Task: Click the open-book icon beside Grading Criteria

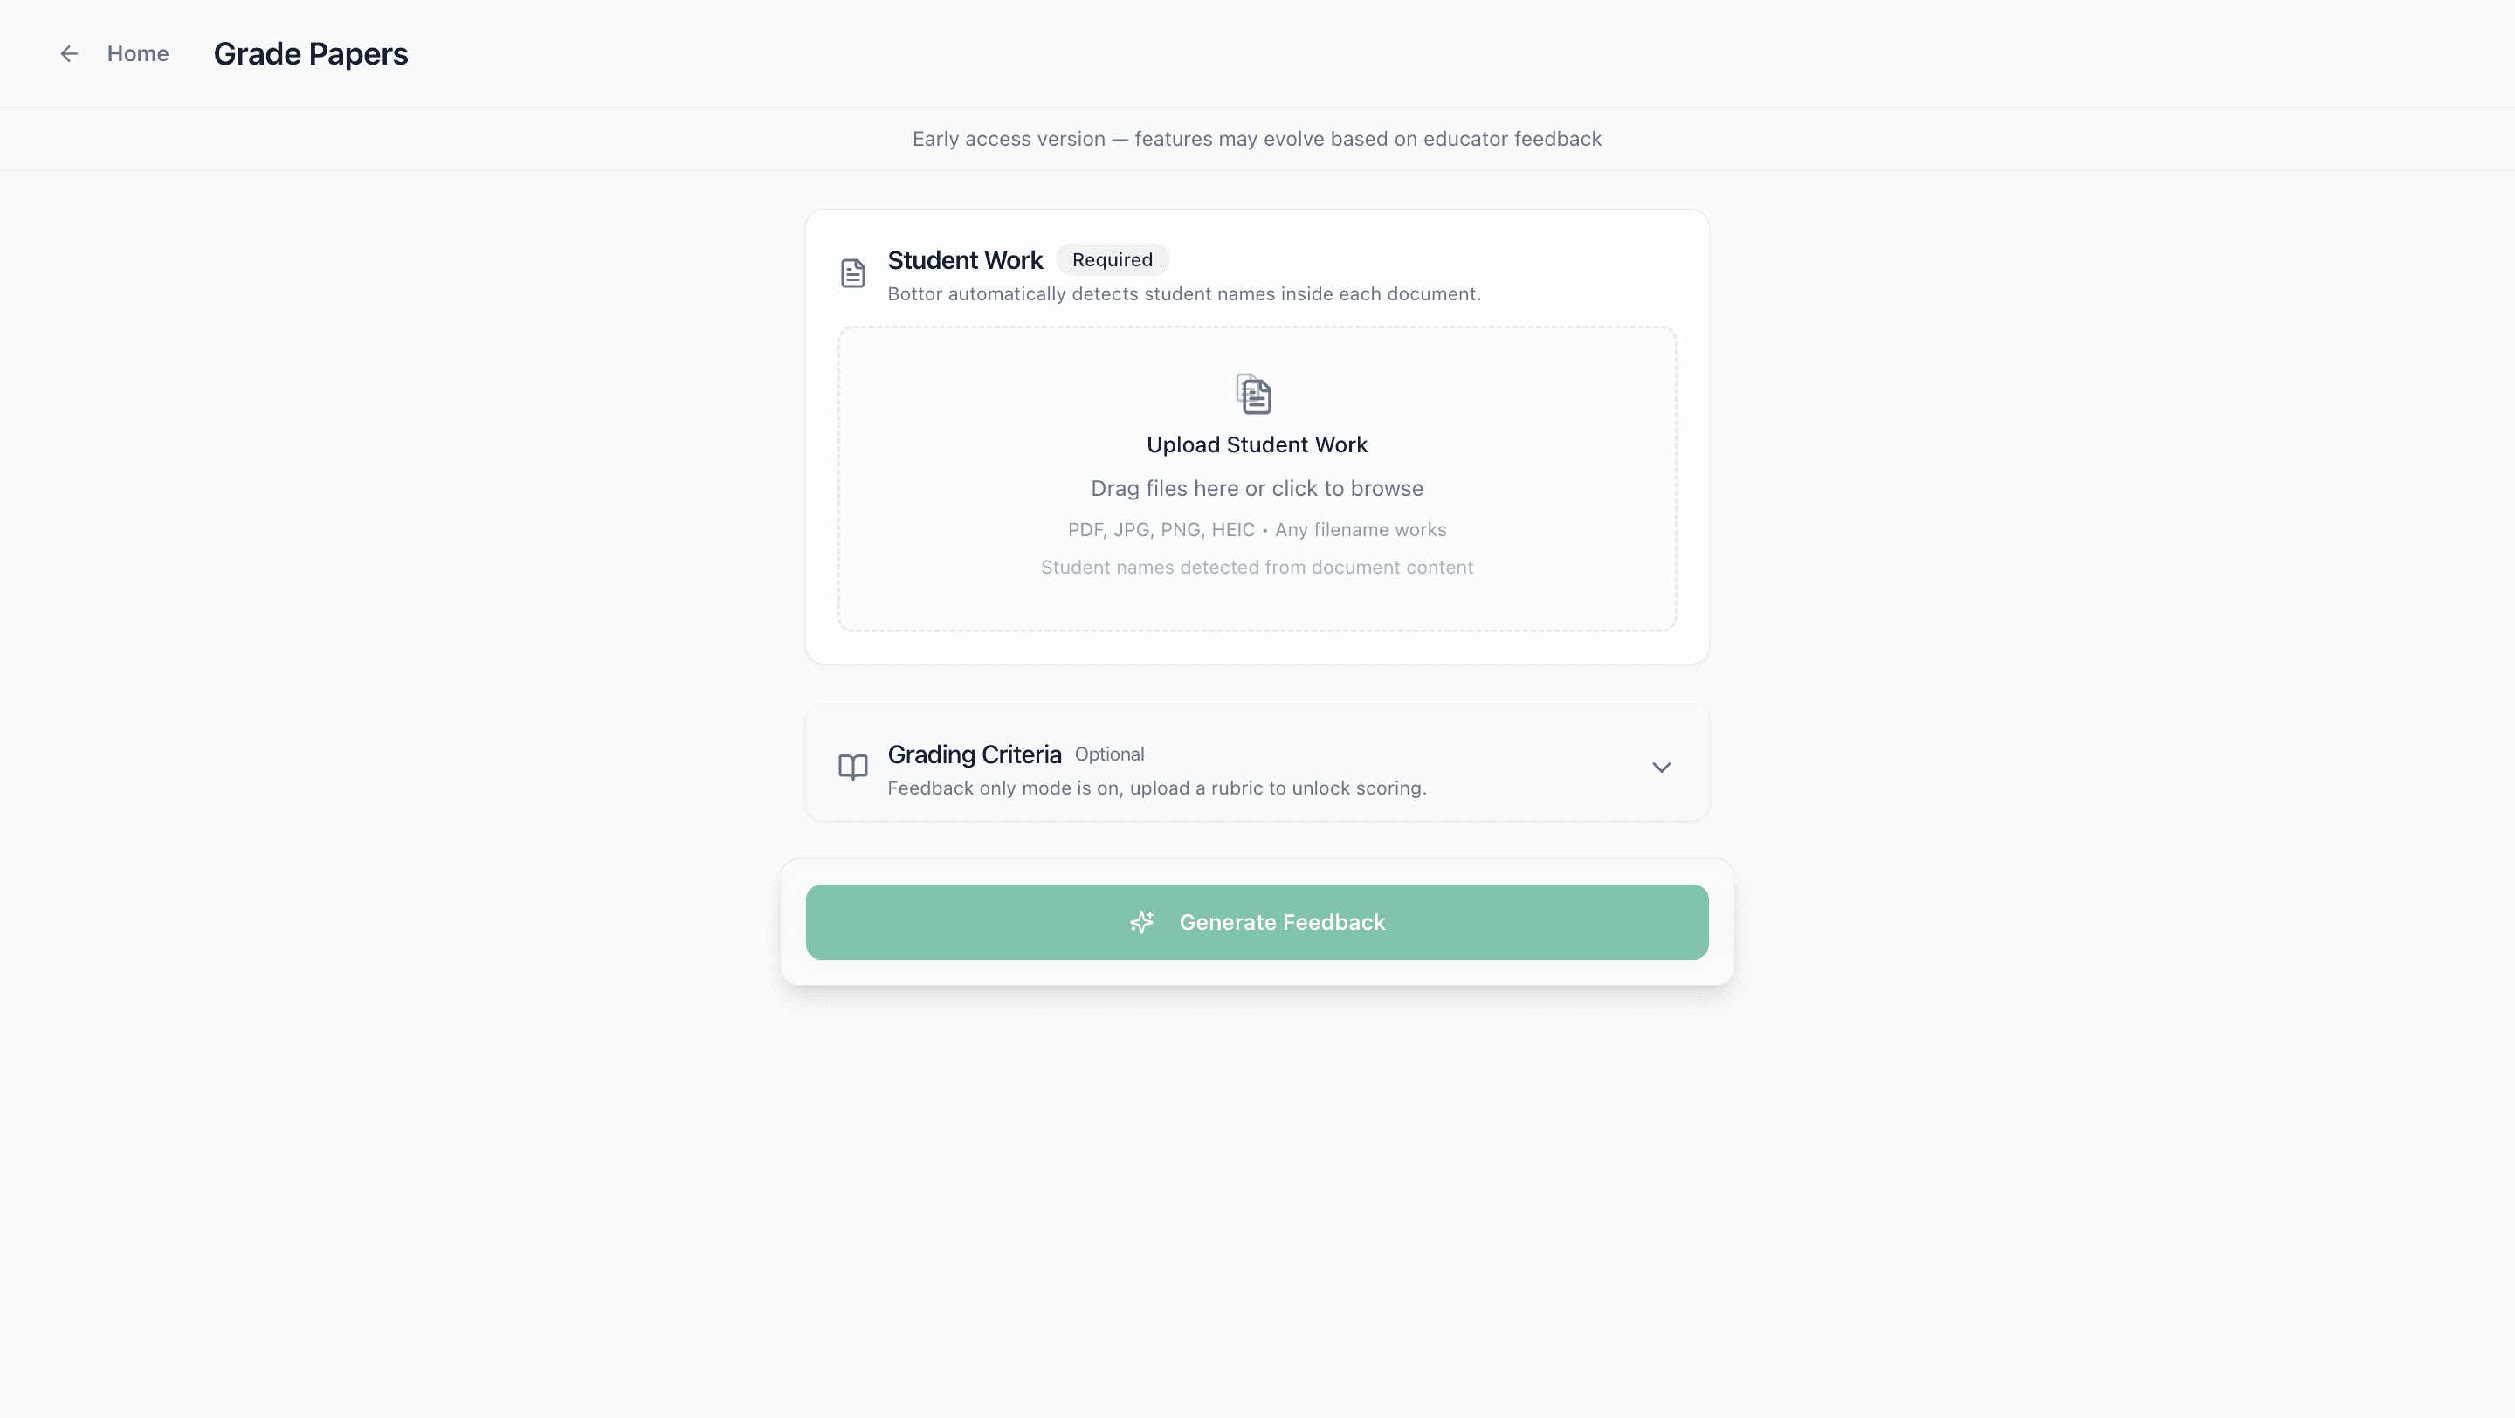Action: 851,768
